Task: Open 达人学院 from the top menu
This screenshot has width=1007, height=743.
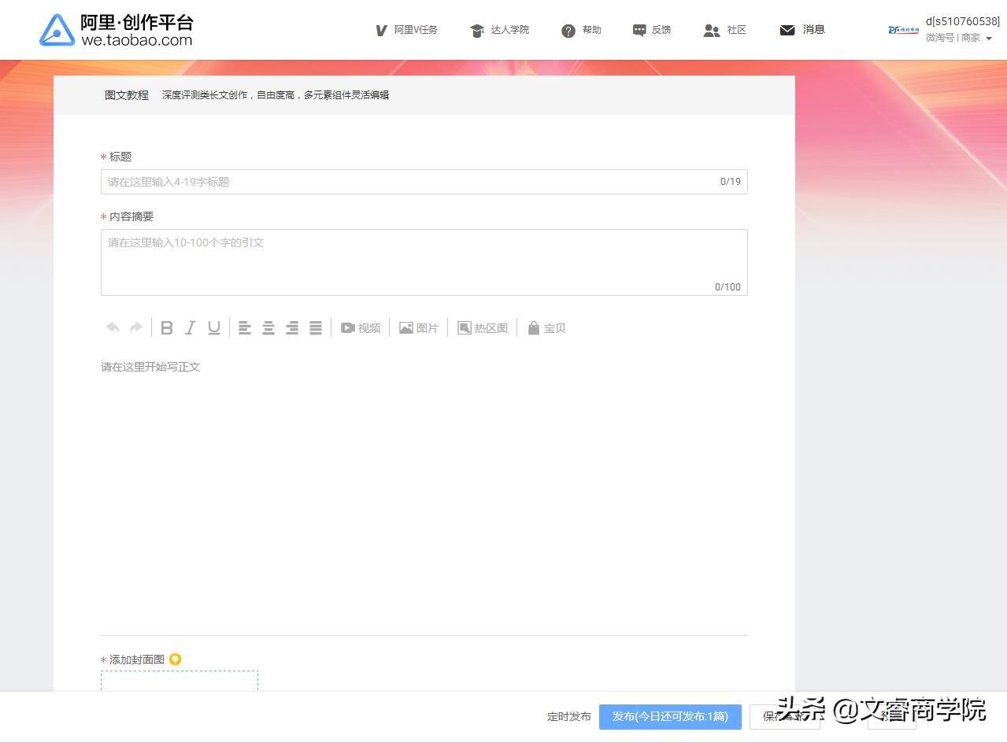Action: tap(499, 29)
